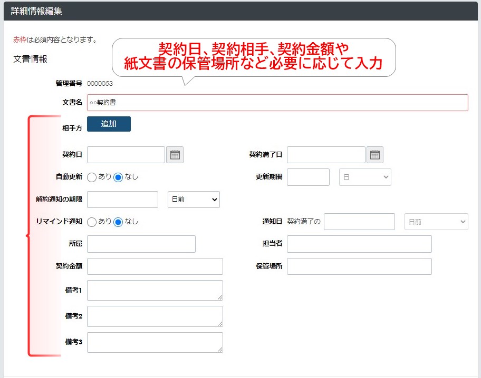
Task: Expand the 解約通知の期限 日前 dropdown
Action: (x=194, y=200)
